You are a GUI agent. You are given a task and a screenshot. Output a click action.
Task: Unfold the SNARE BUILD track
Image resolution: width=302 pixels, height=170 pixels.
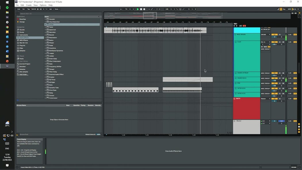tap(235, 78)
